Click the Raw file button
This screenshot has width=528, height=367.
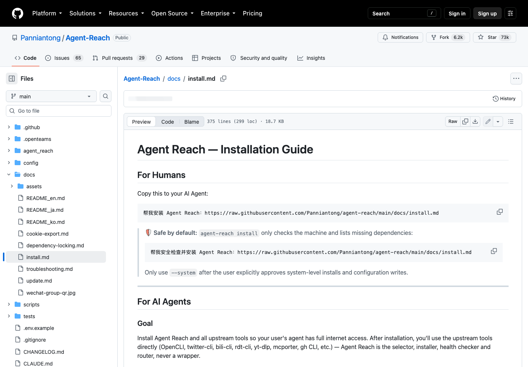[x=453, y=121]
